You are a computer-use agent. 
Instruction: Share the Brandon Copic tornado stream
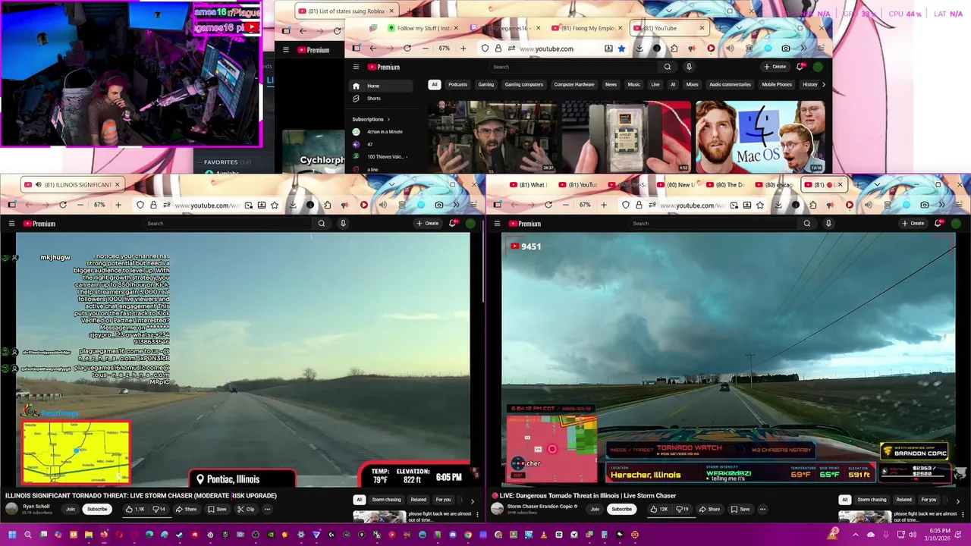click(710, 509)
